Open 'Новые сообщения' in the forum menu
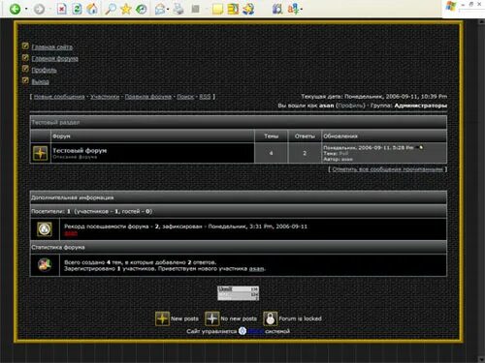 [59, 97]
